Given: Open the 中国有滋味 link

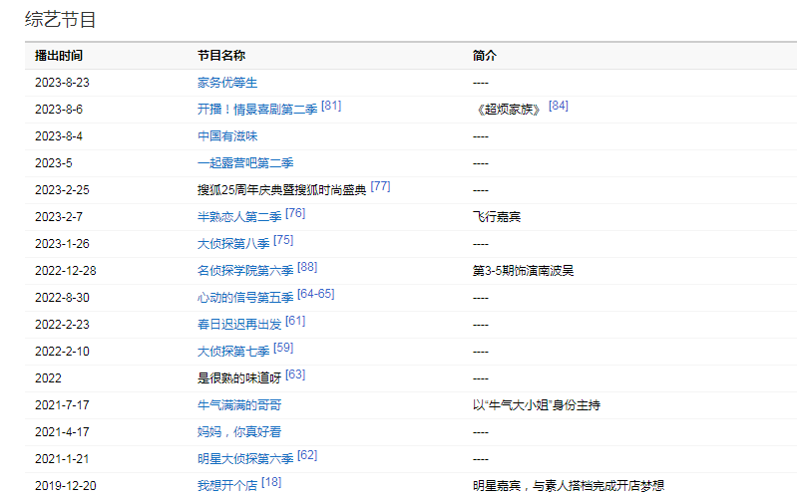Looking at the screenshot, I should tap(227, 136).
